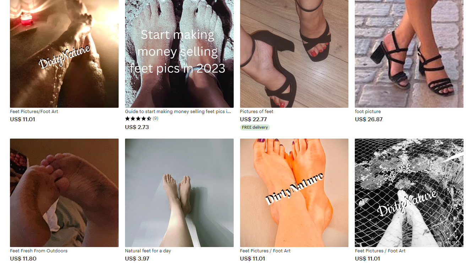Click the FREE delivery badge

[x=255, y=127]
